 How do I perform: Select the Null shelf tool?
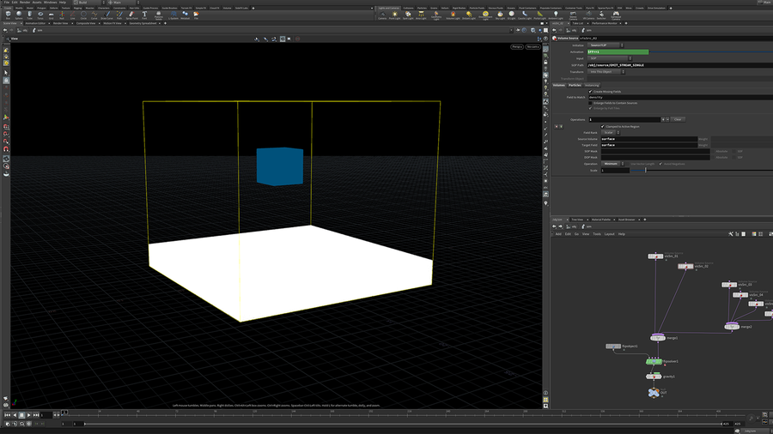pyautogui.click(x=62, y=15)
